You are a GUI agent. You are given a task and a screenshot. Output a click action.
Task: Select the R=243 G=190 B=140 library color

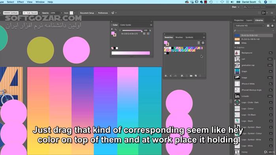click(254, 39)
